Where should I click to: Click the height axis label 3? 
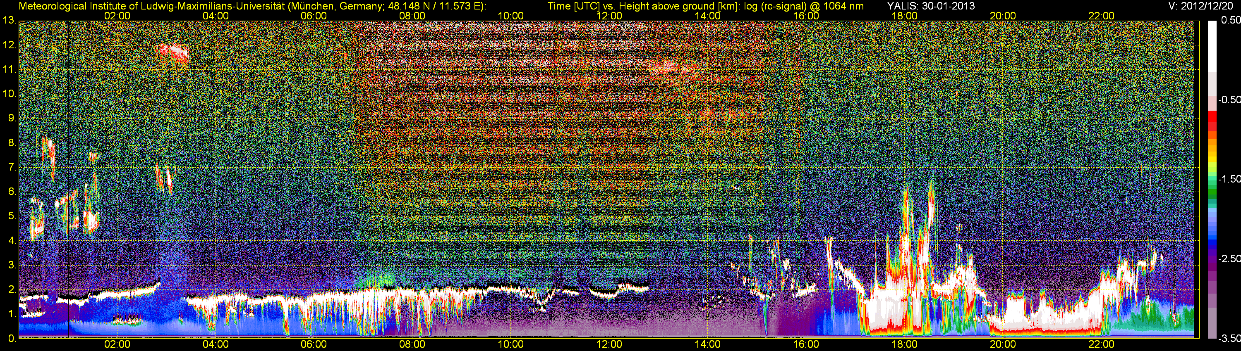12,266
